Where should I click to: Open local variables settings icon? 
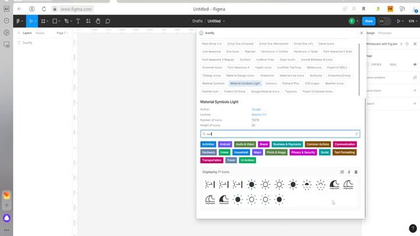coord(415,77)
